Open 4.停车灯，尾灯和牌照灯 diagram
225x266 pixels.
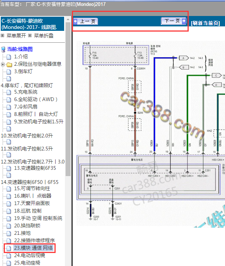click(x=27, y=85)
